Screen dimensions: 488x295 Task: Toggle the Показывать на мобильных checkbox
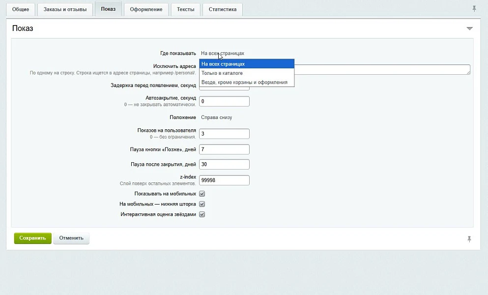(x=202, y=194)
